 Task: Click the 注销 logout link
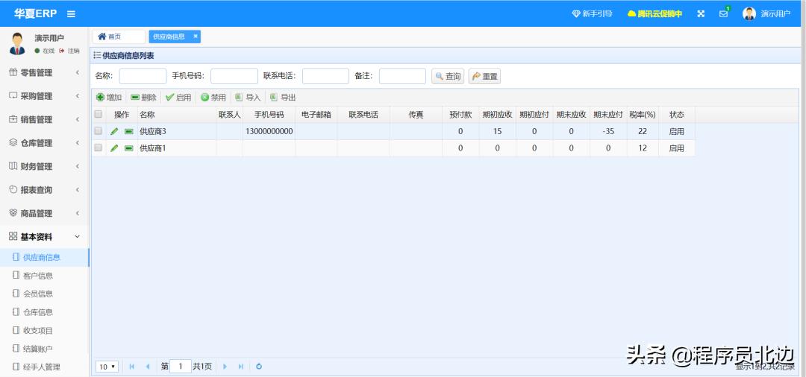pyautogui.click(x=69, y=51)
